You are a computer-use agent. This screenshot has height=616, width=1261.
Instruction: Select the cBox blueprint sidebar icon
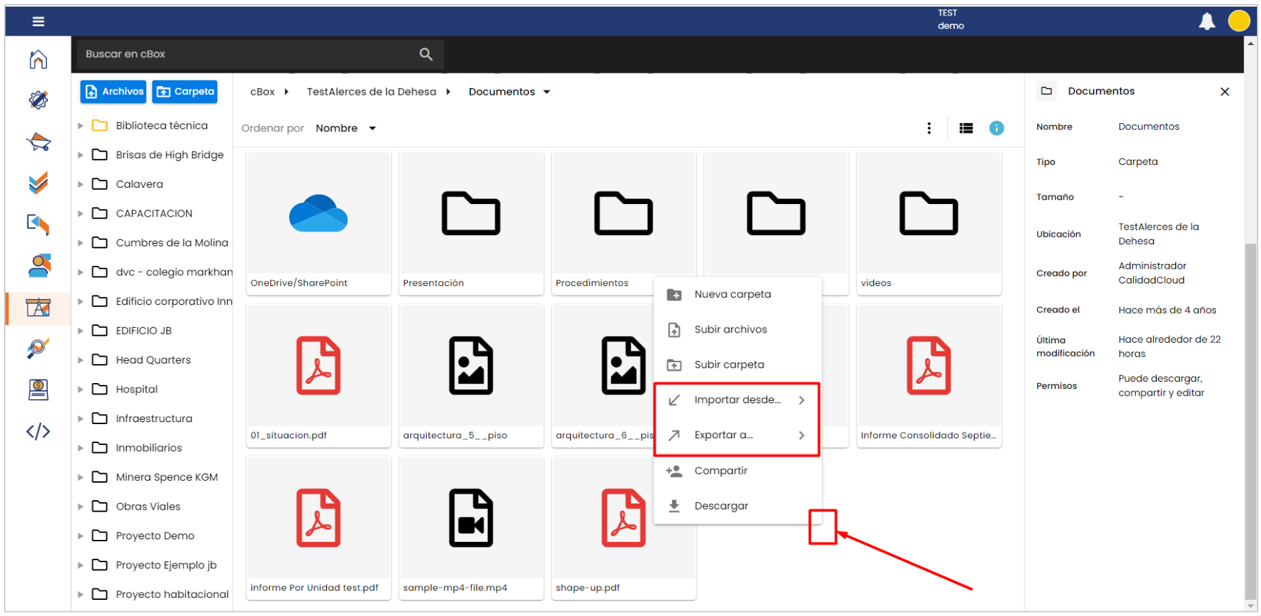38,308
